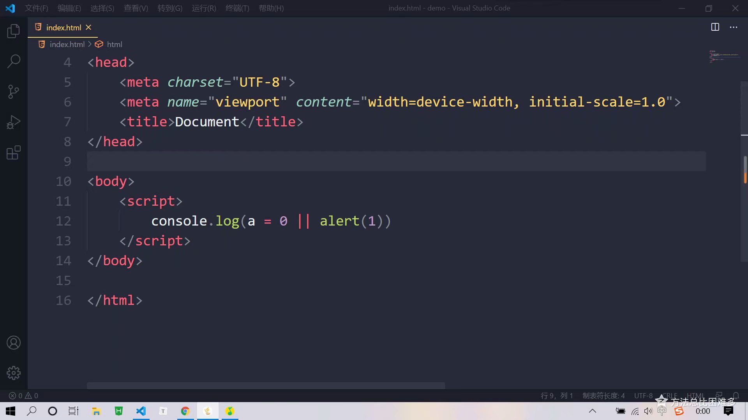Click the VS Code logo in title bar
This screenshot has height=420, width=748.
point(11,8)
